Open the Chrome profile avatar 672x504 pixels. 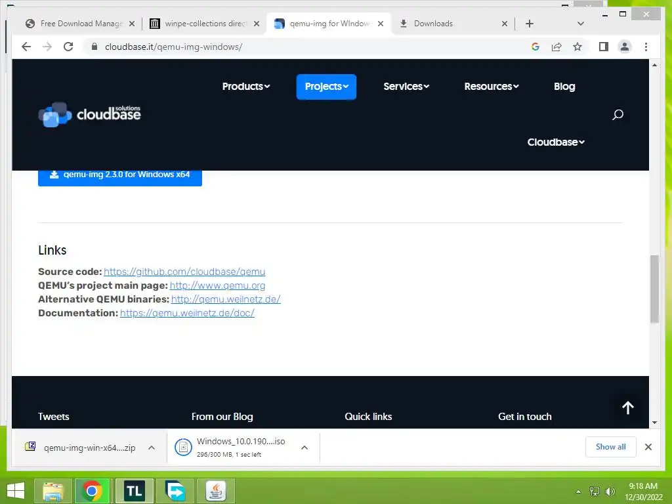[625, 47]
